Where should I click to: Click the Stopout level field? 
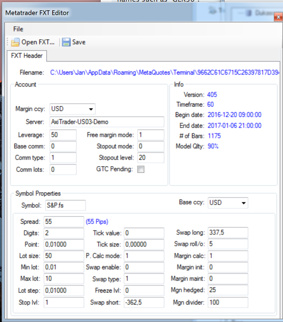tap(151, 157)
